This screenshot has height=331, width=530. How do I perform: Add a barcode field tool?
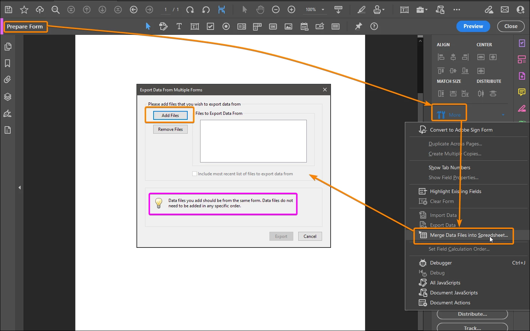pos(336,26)
